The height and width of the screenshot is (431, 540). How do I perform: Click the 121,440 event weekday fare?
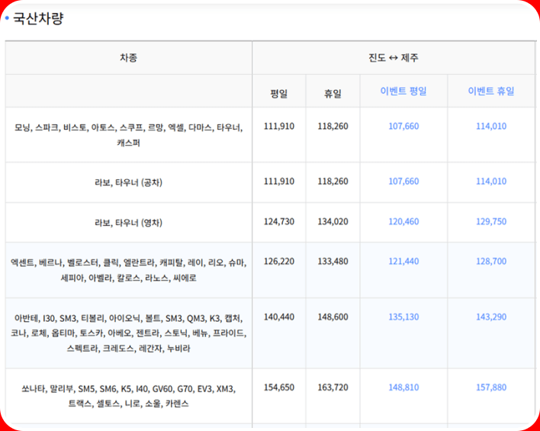pos(403,261)
